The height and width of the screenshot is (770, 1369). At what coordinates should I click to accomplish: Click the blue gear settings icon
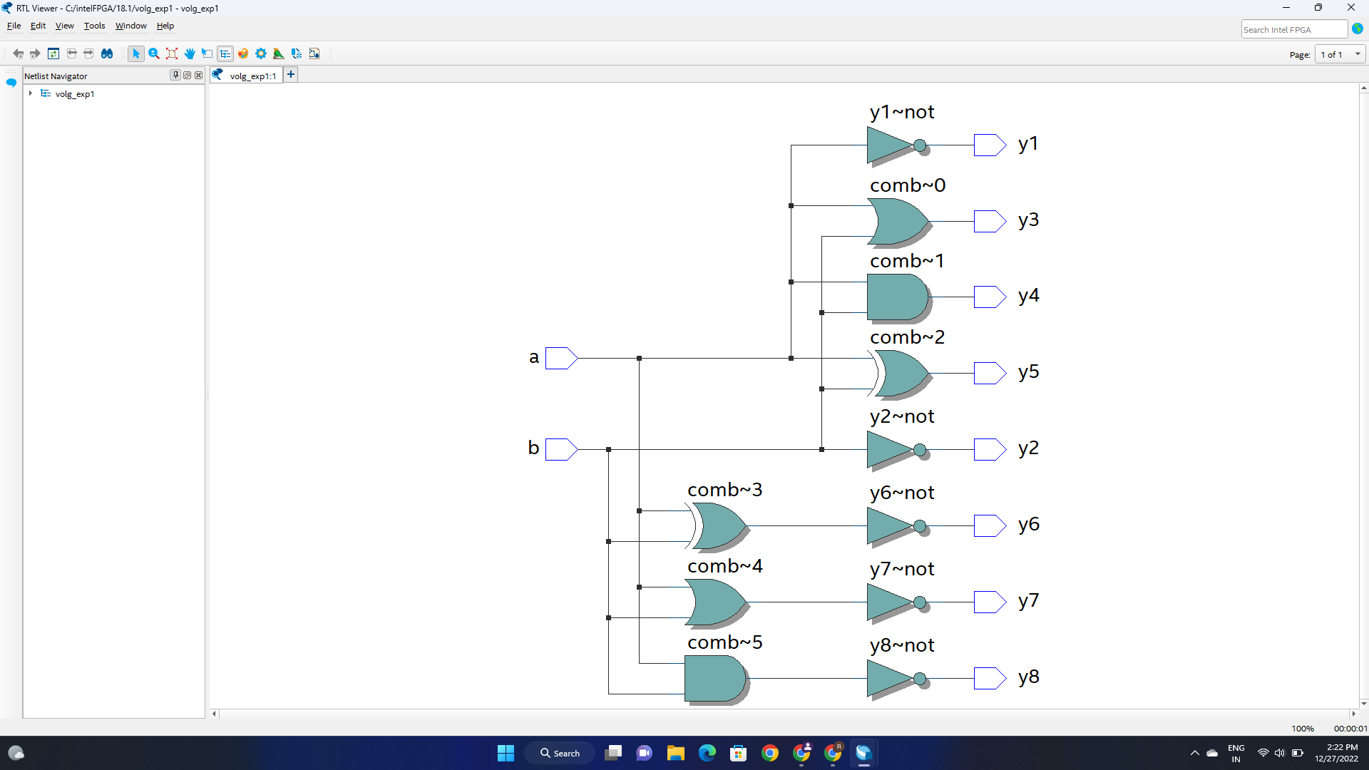[261, 53]
